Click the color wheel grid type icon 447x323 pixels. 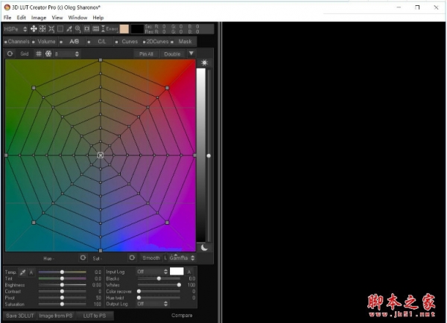(48, 54)
